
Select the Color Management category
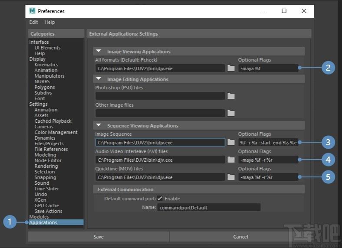coord(56,132)
